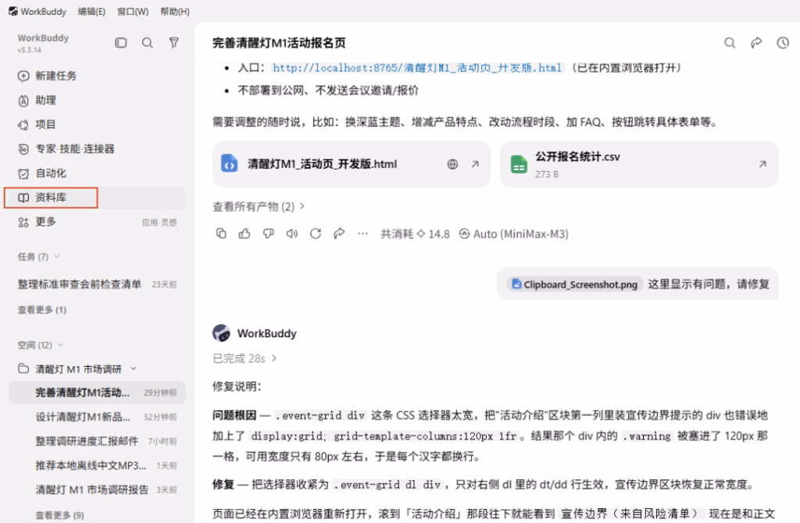Show more spaces with 查看更多 (9)
Image resolution: width=800 pixels, height=523 pixels.
tap(59, 515)
